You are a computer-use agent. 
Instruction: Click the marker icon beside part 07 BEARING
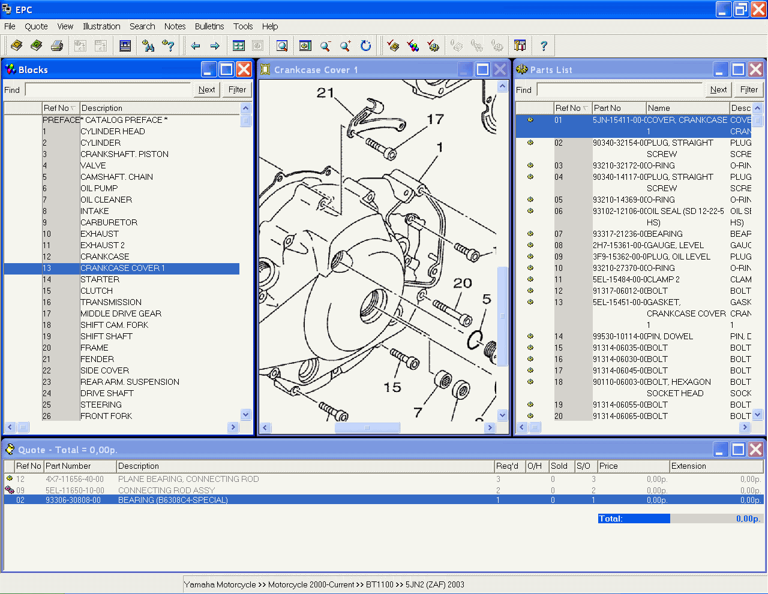(530, 234)
